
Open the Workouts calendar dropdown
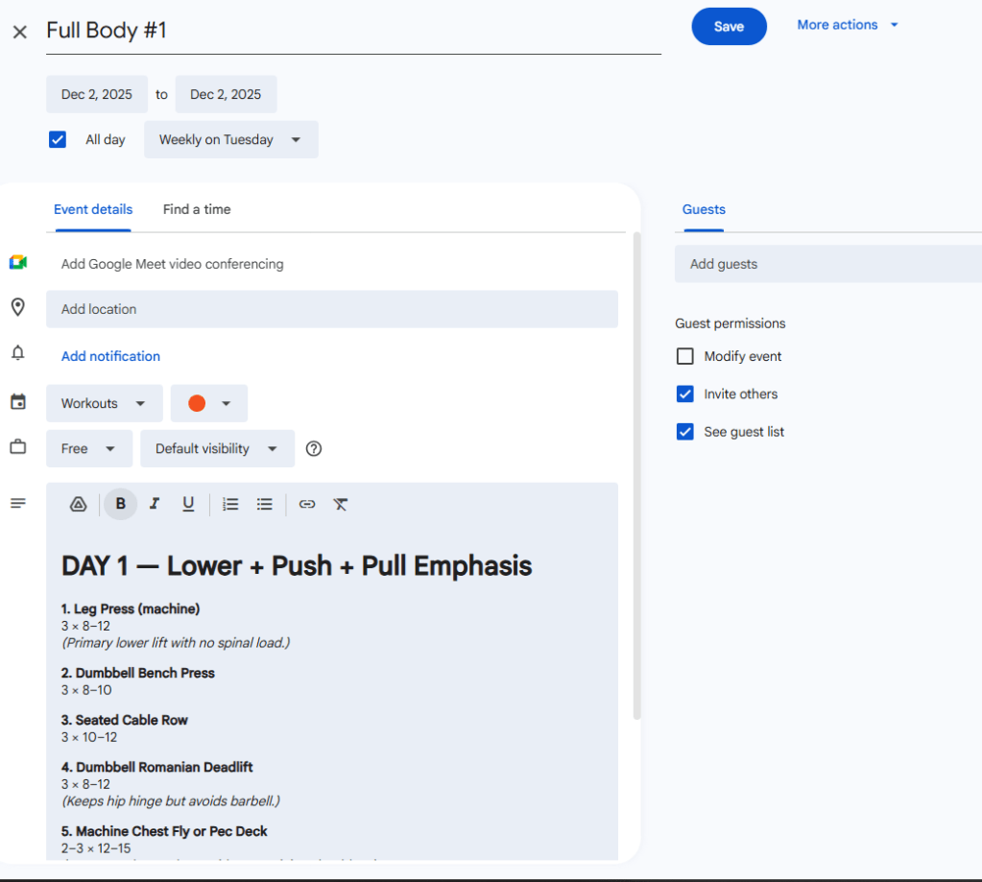click(x=104, y=403)
